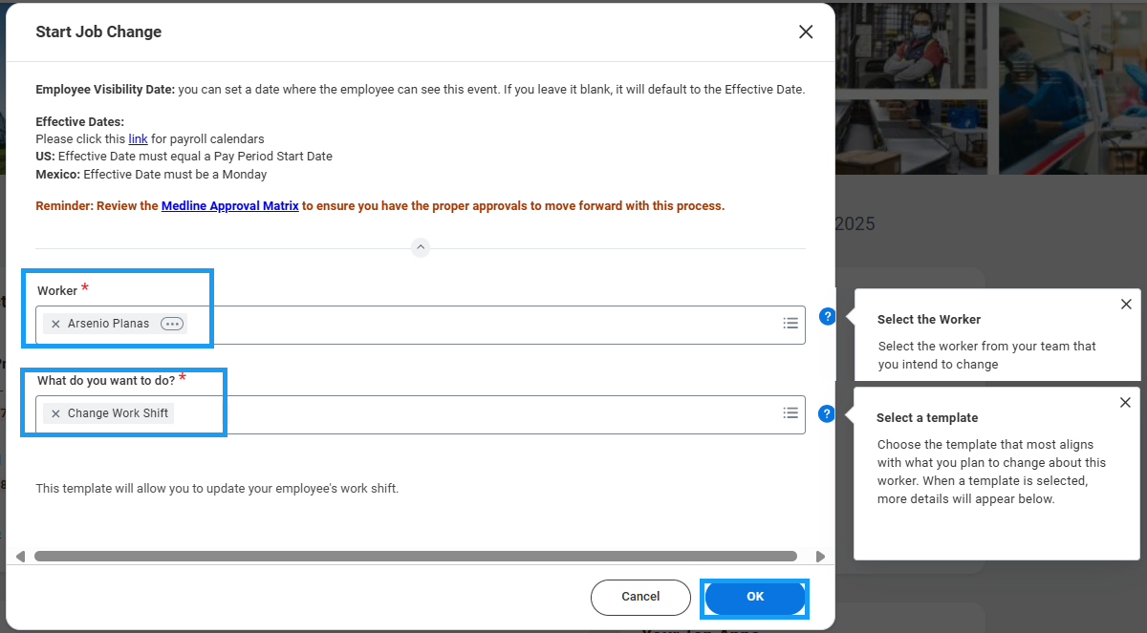Open the Medline Approval Matrix link
Image resolution: width=1147 pixels, height=633 pixels.
pyautogui.click(x=230, y=205)
